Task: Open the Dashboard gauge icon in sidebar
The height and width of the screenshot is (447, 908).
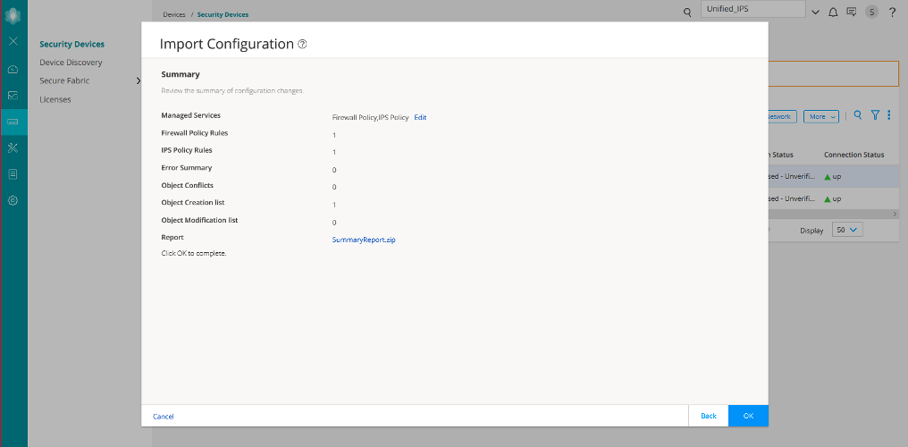Action: click(13, 69)
